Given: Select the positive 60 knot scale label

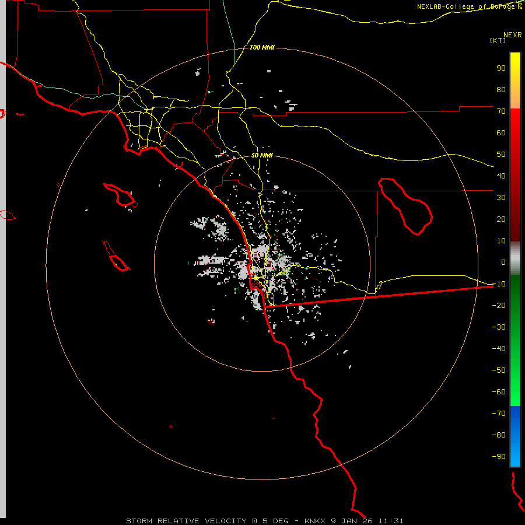Looking at the screenshot, I should (x=501, y=132).
